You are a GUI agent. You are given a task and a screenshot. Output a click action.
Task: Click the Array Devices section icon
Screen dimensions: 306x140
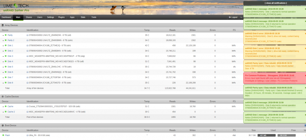coord(3,25)
